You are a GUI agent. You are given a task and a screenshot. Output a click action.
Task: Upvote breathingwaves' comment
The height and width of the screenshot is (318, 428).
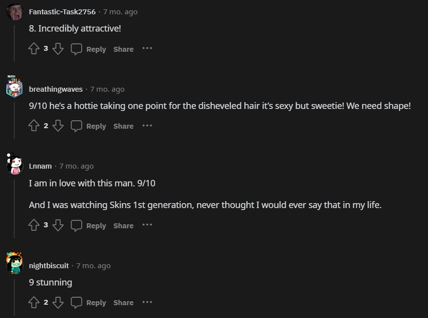coord(34,126)
